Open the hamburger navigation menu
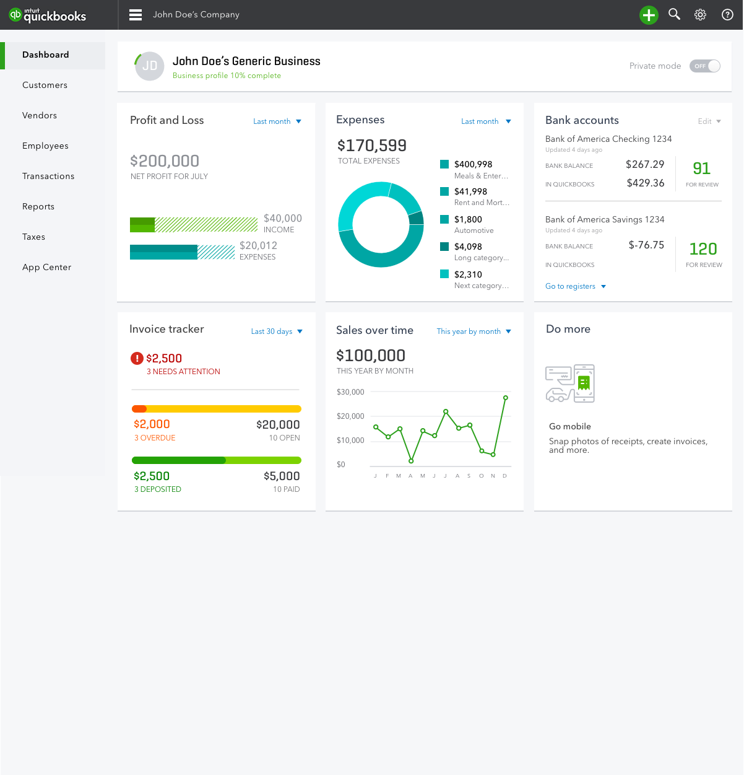 click(136, 15)
